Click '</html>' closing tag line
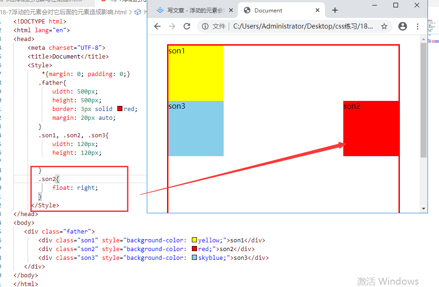The image size is (439, 287). click(x=26, y=284)
